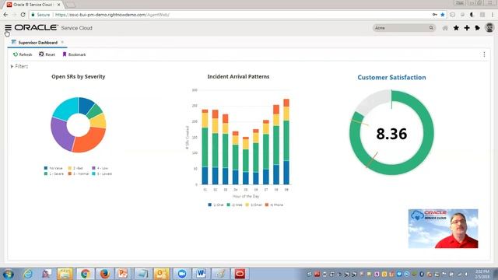This screenshot has width=498, height=280.
Task: Toggle 4 - Low legend entry
Action: click(x=100, y=168)
